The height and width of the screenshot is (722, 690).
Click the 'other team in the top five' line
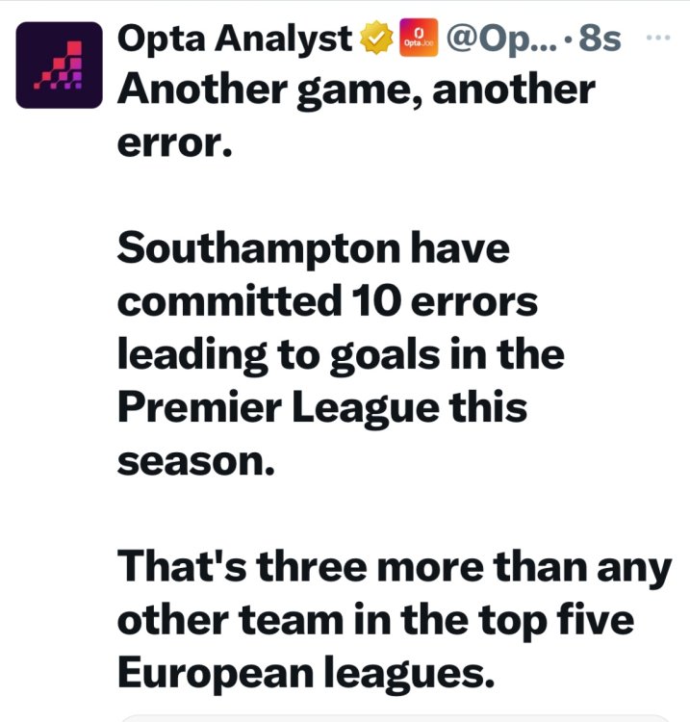coord(375,618)
